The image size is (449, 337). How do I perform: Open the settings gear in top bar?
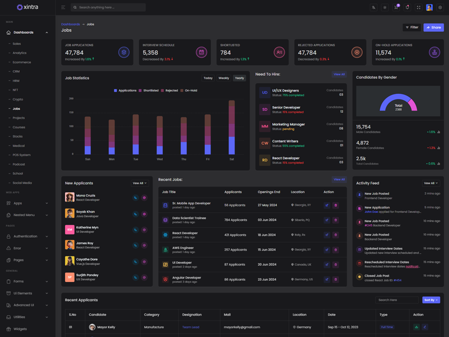(x=441, y=7)
